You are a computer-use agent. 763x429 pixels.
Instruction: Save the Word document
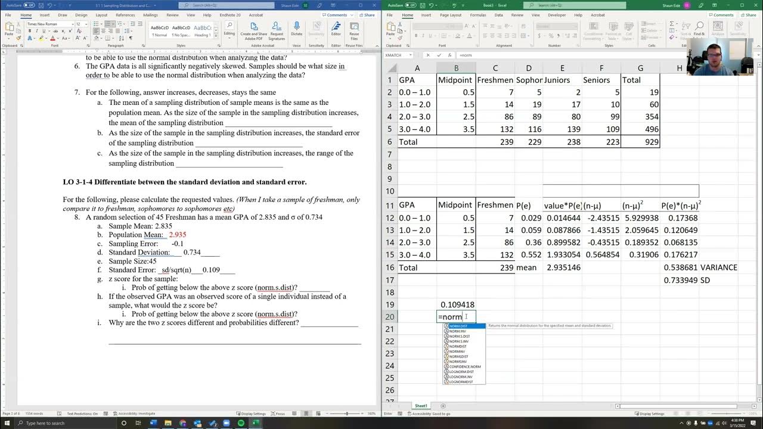[42, 5]
